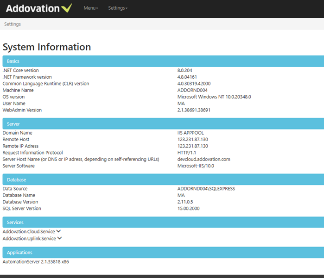Click the Addovation.Uplink.Service label
Viewport: 324px width, 278px height.
29,238
